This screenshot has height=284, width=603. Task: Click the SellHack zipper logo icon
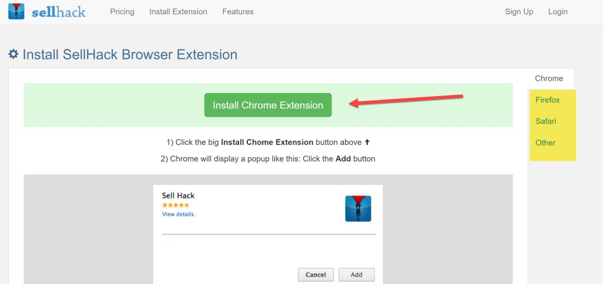[x=16, y=11]
